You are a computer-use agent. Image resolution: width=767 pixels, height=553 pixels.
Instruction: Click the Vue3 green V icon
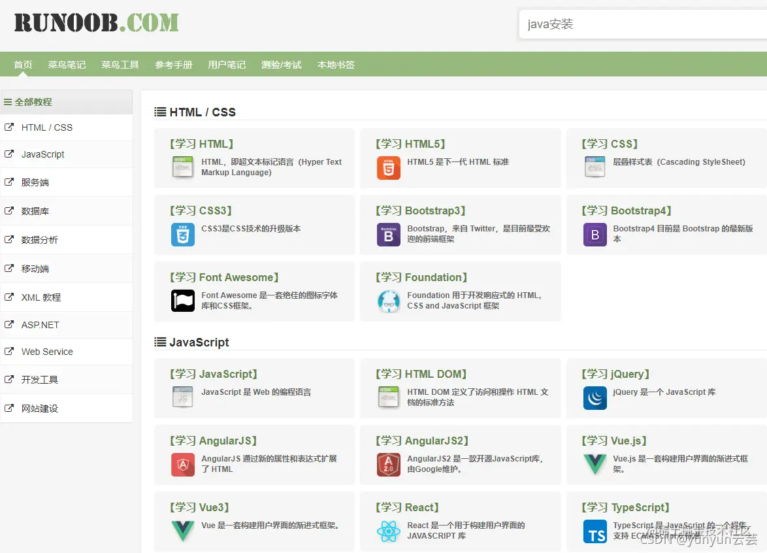pos(183,531)
